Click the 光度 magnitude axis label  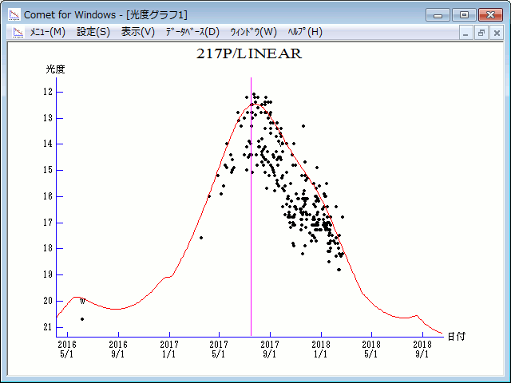[55, 69]
